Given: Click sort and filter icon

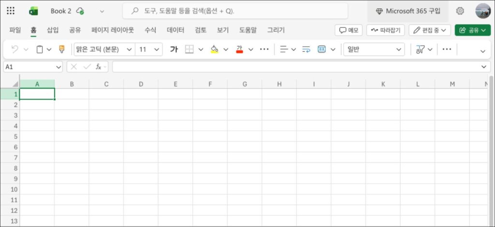Looking at the screenshot, I should point(420,49).
